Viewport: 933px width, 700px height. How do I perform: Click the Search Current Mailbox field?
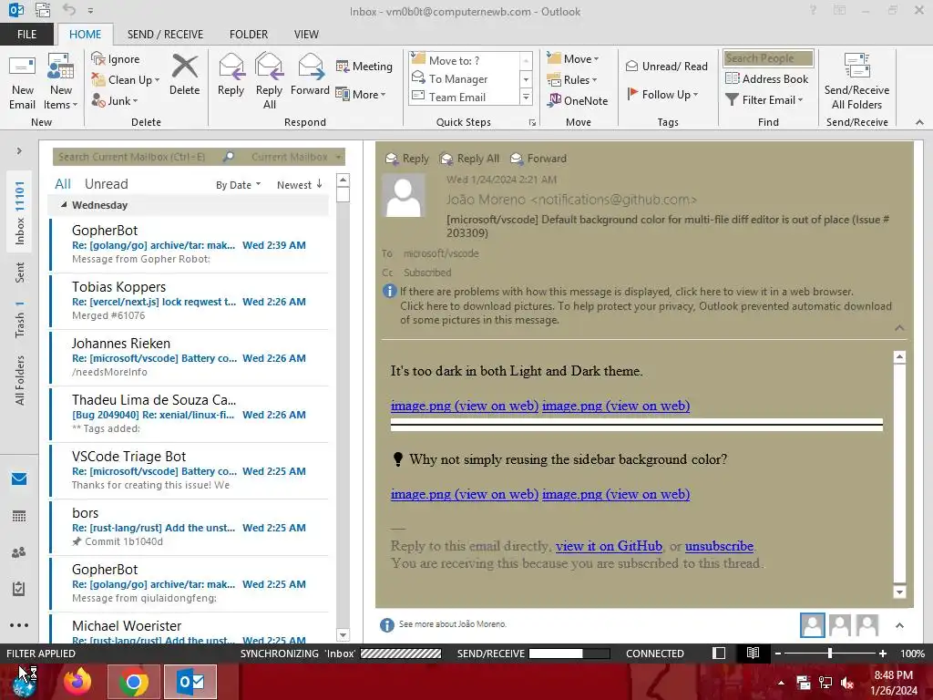[137, 157]
